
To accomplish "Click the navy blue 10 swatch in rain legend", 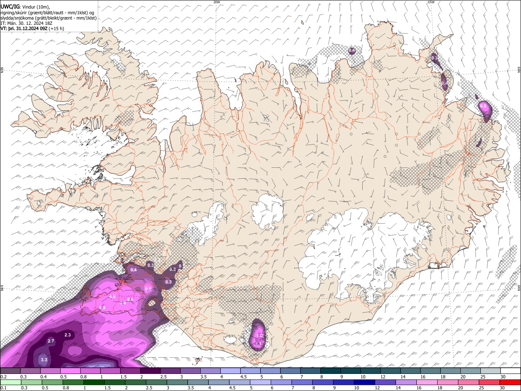I will click(x=364, y=382).
